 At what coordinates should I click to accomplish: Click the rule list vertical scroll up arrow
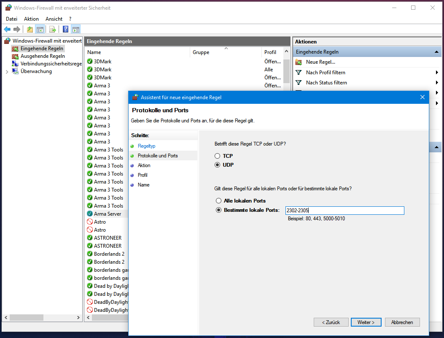click(x=286, y=51)
